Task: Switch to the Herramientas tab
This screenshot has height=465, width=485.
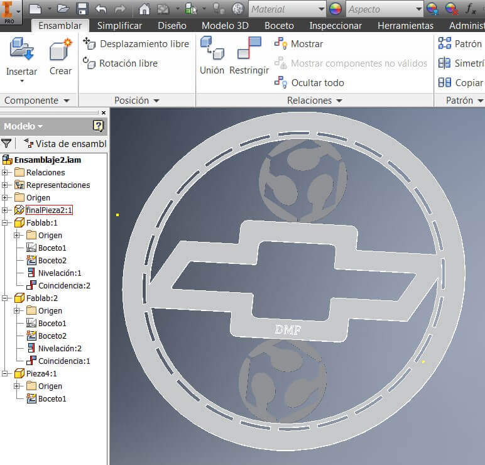Action: [x=405, y=25]
